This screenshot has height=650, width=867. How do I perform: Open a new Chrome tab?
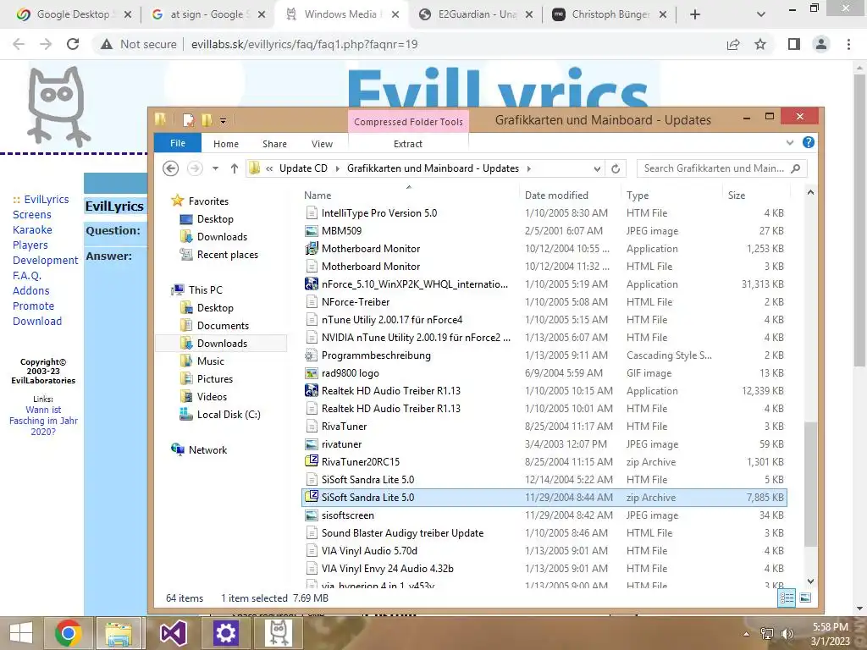point(695,14)
